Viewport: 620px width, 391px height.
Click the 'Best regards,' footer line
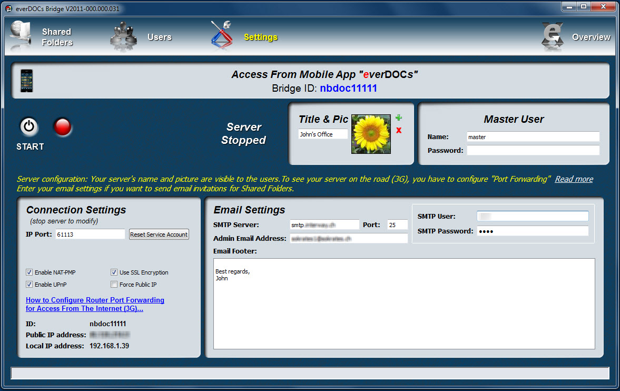[232, 271]
